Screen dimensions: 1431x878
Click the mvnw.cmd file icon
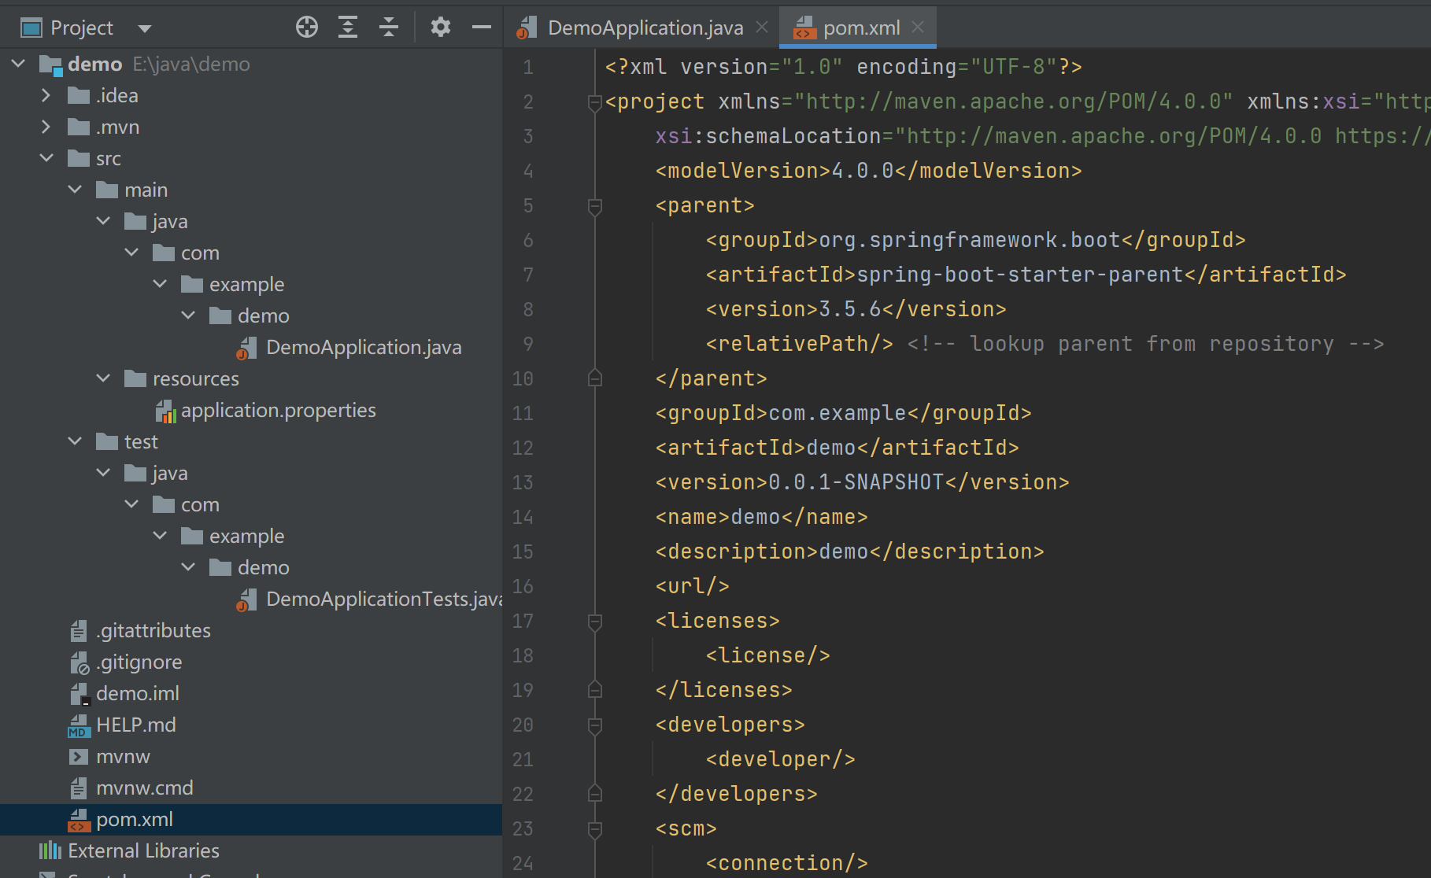coord(79,788)
